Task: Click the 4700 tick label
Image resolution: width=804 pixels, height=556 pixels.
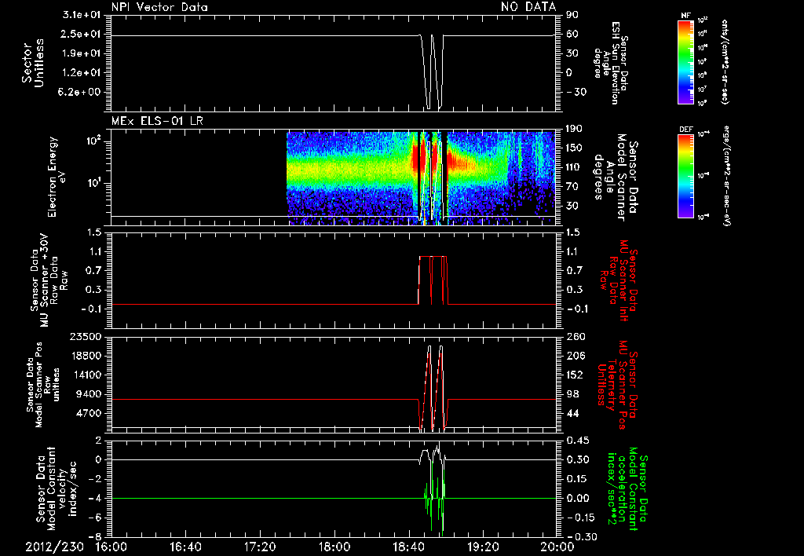Action: (x=90, y=413)
